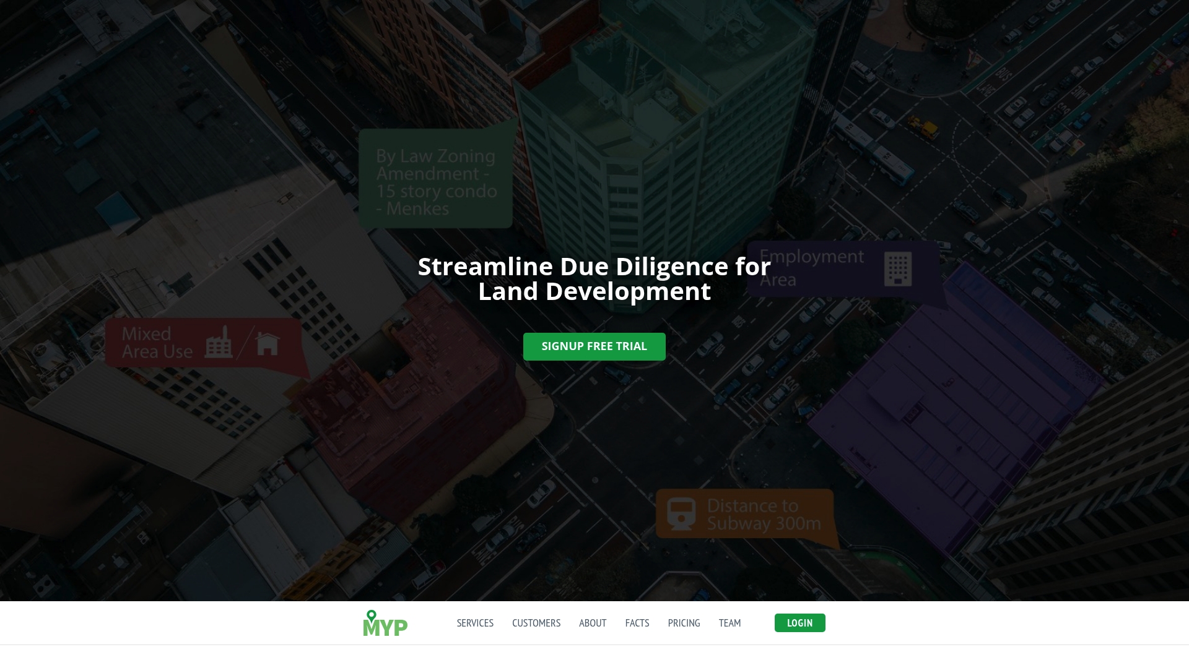Click the Distance to Subway 300m label
This screenshot has width=1189, height=668.
point(764,515)
